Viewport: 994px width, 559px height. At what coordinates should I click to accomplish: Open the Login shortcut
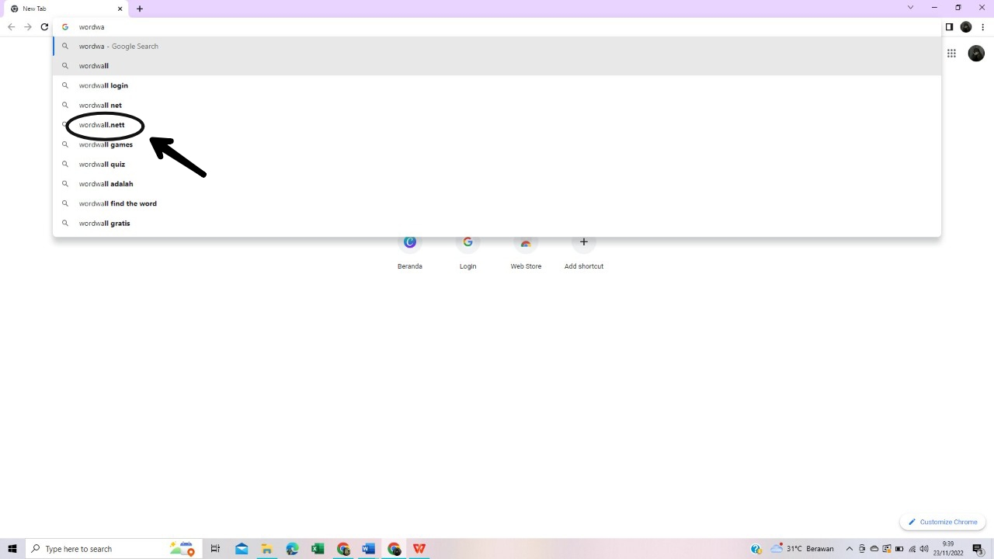(x=467, y=252)
